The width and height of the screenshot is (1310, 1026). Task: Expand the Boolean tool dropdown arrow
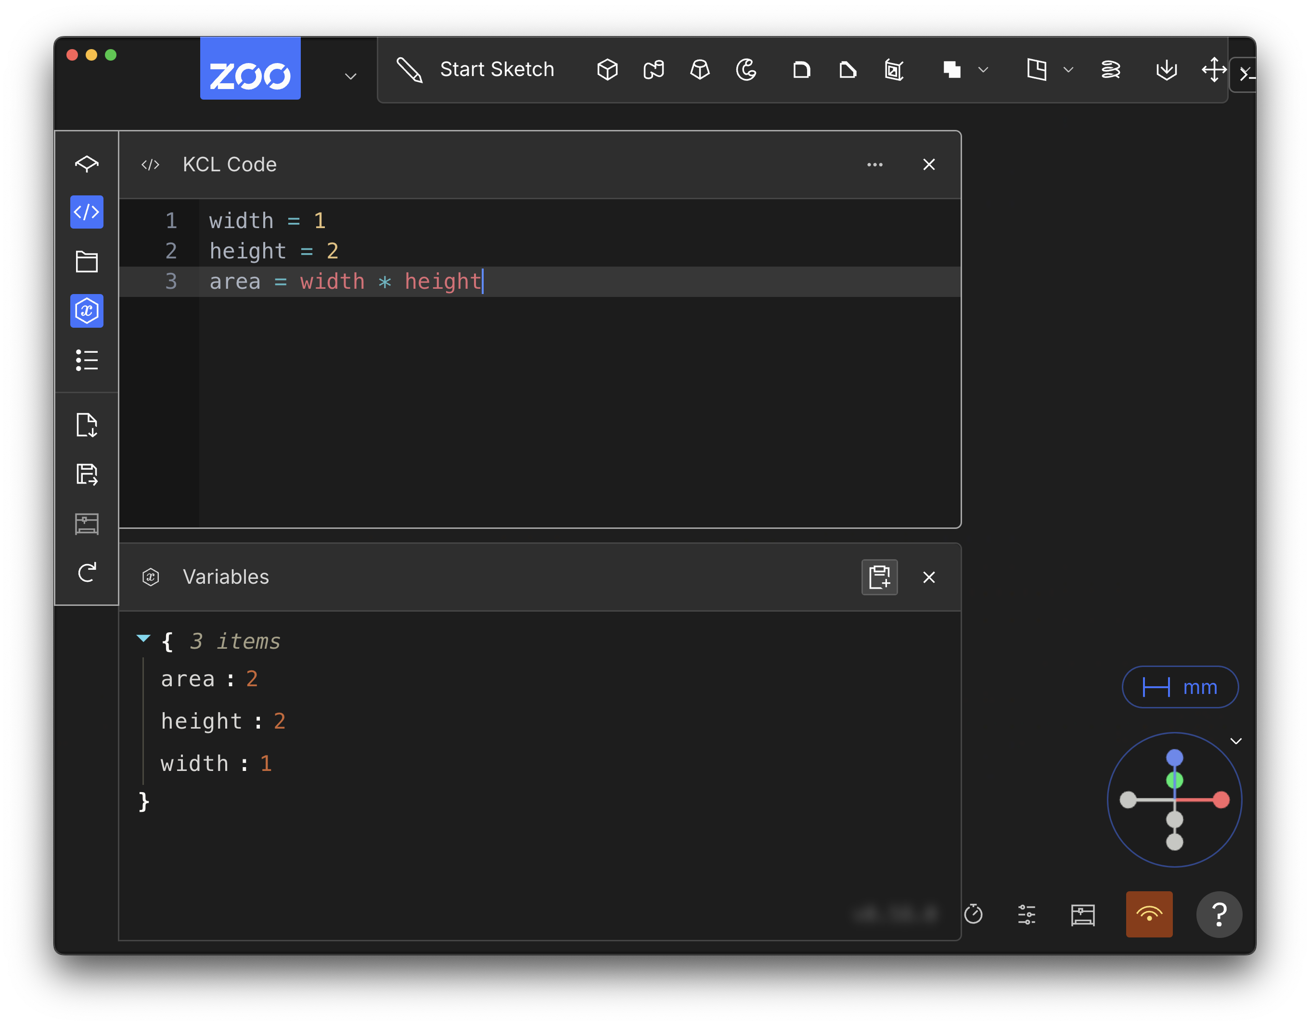point(983,70)
